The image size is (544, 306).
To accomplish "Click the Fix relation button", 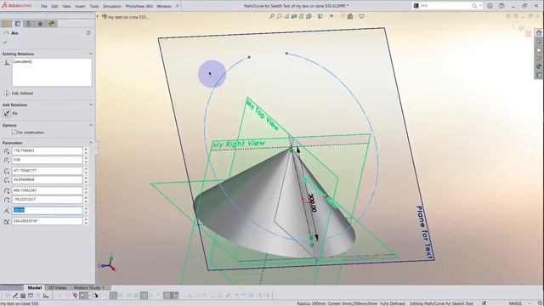I will tap(7, 113).
